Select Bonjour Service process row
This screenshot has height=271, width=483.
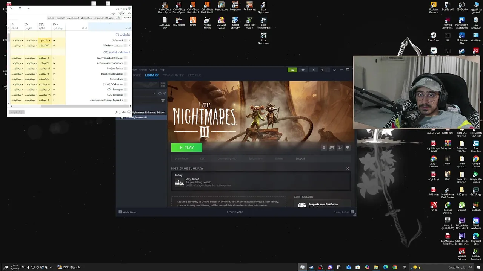click(70, 69)
